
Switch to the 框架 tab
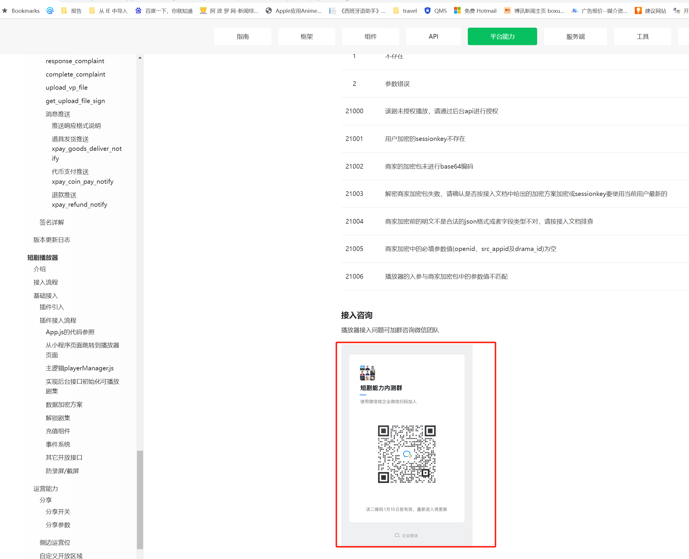[307, 36]
